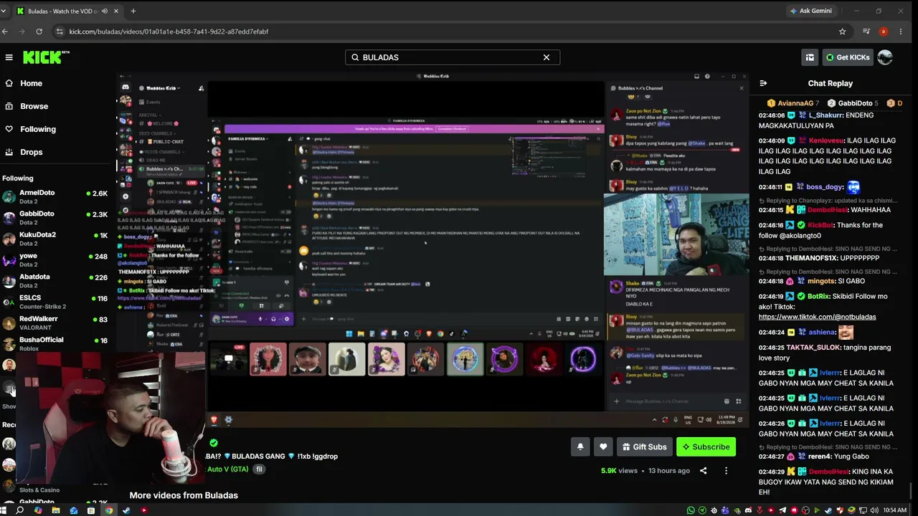The height and width of the screenshot is (516, 918).
Task: Open the volume control in system tray
Action: 874,510
